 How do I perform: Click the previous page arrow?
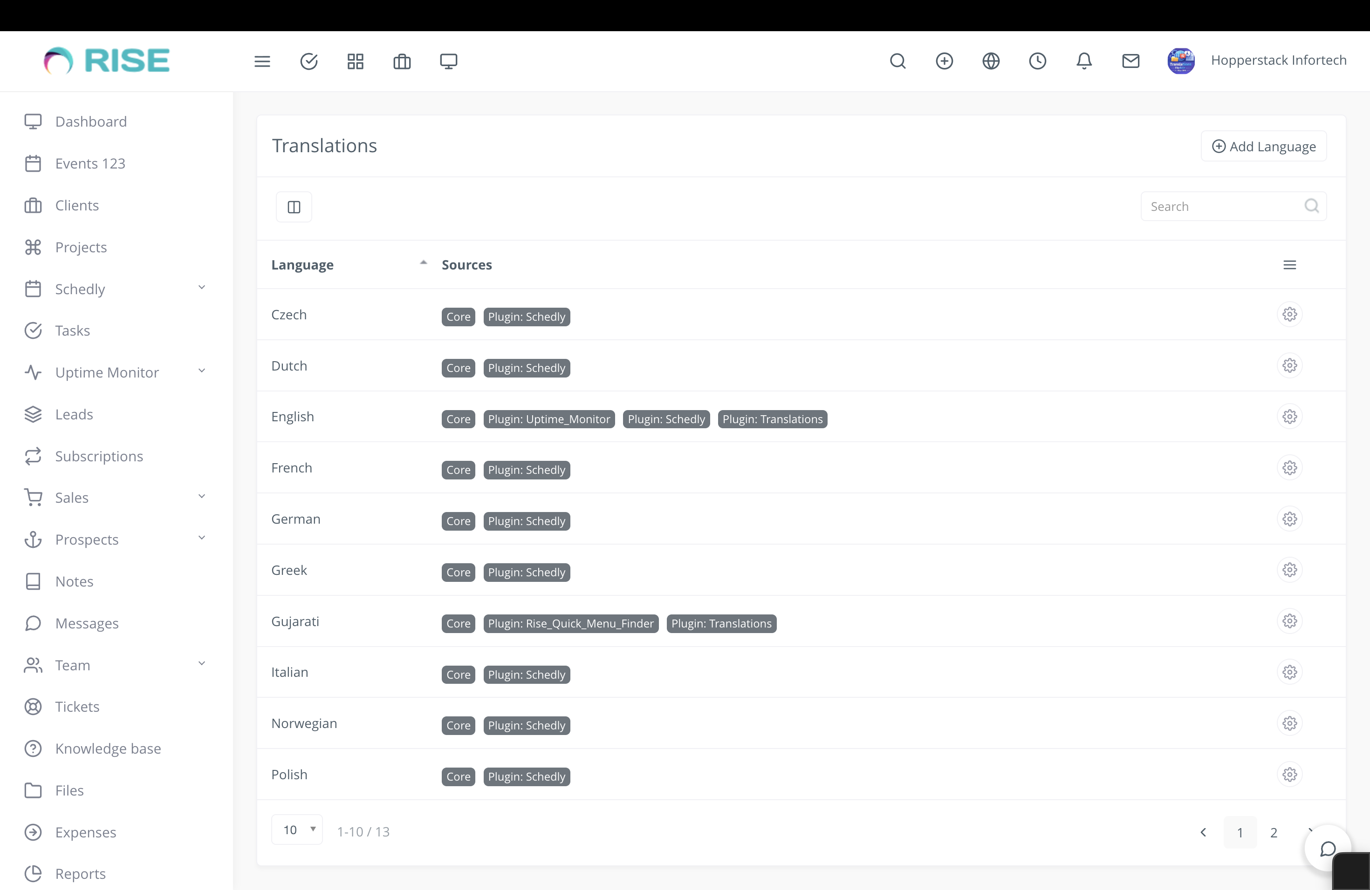[x=1203, y=832]
